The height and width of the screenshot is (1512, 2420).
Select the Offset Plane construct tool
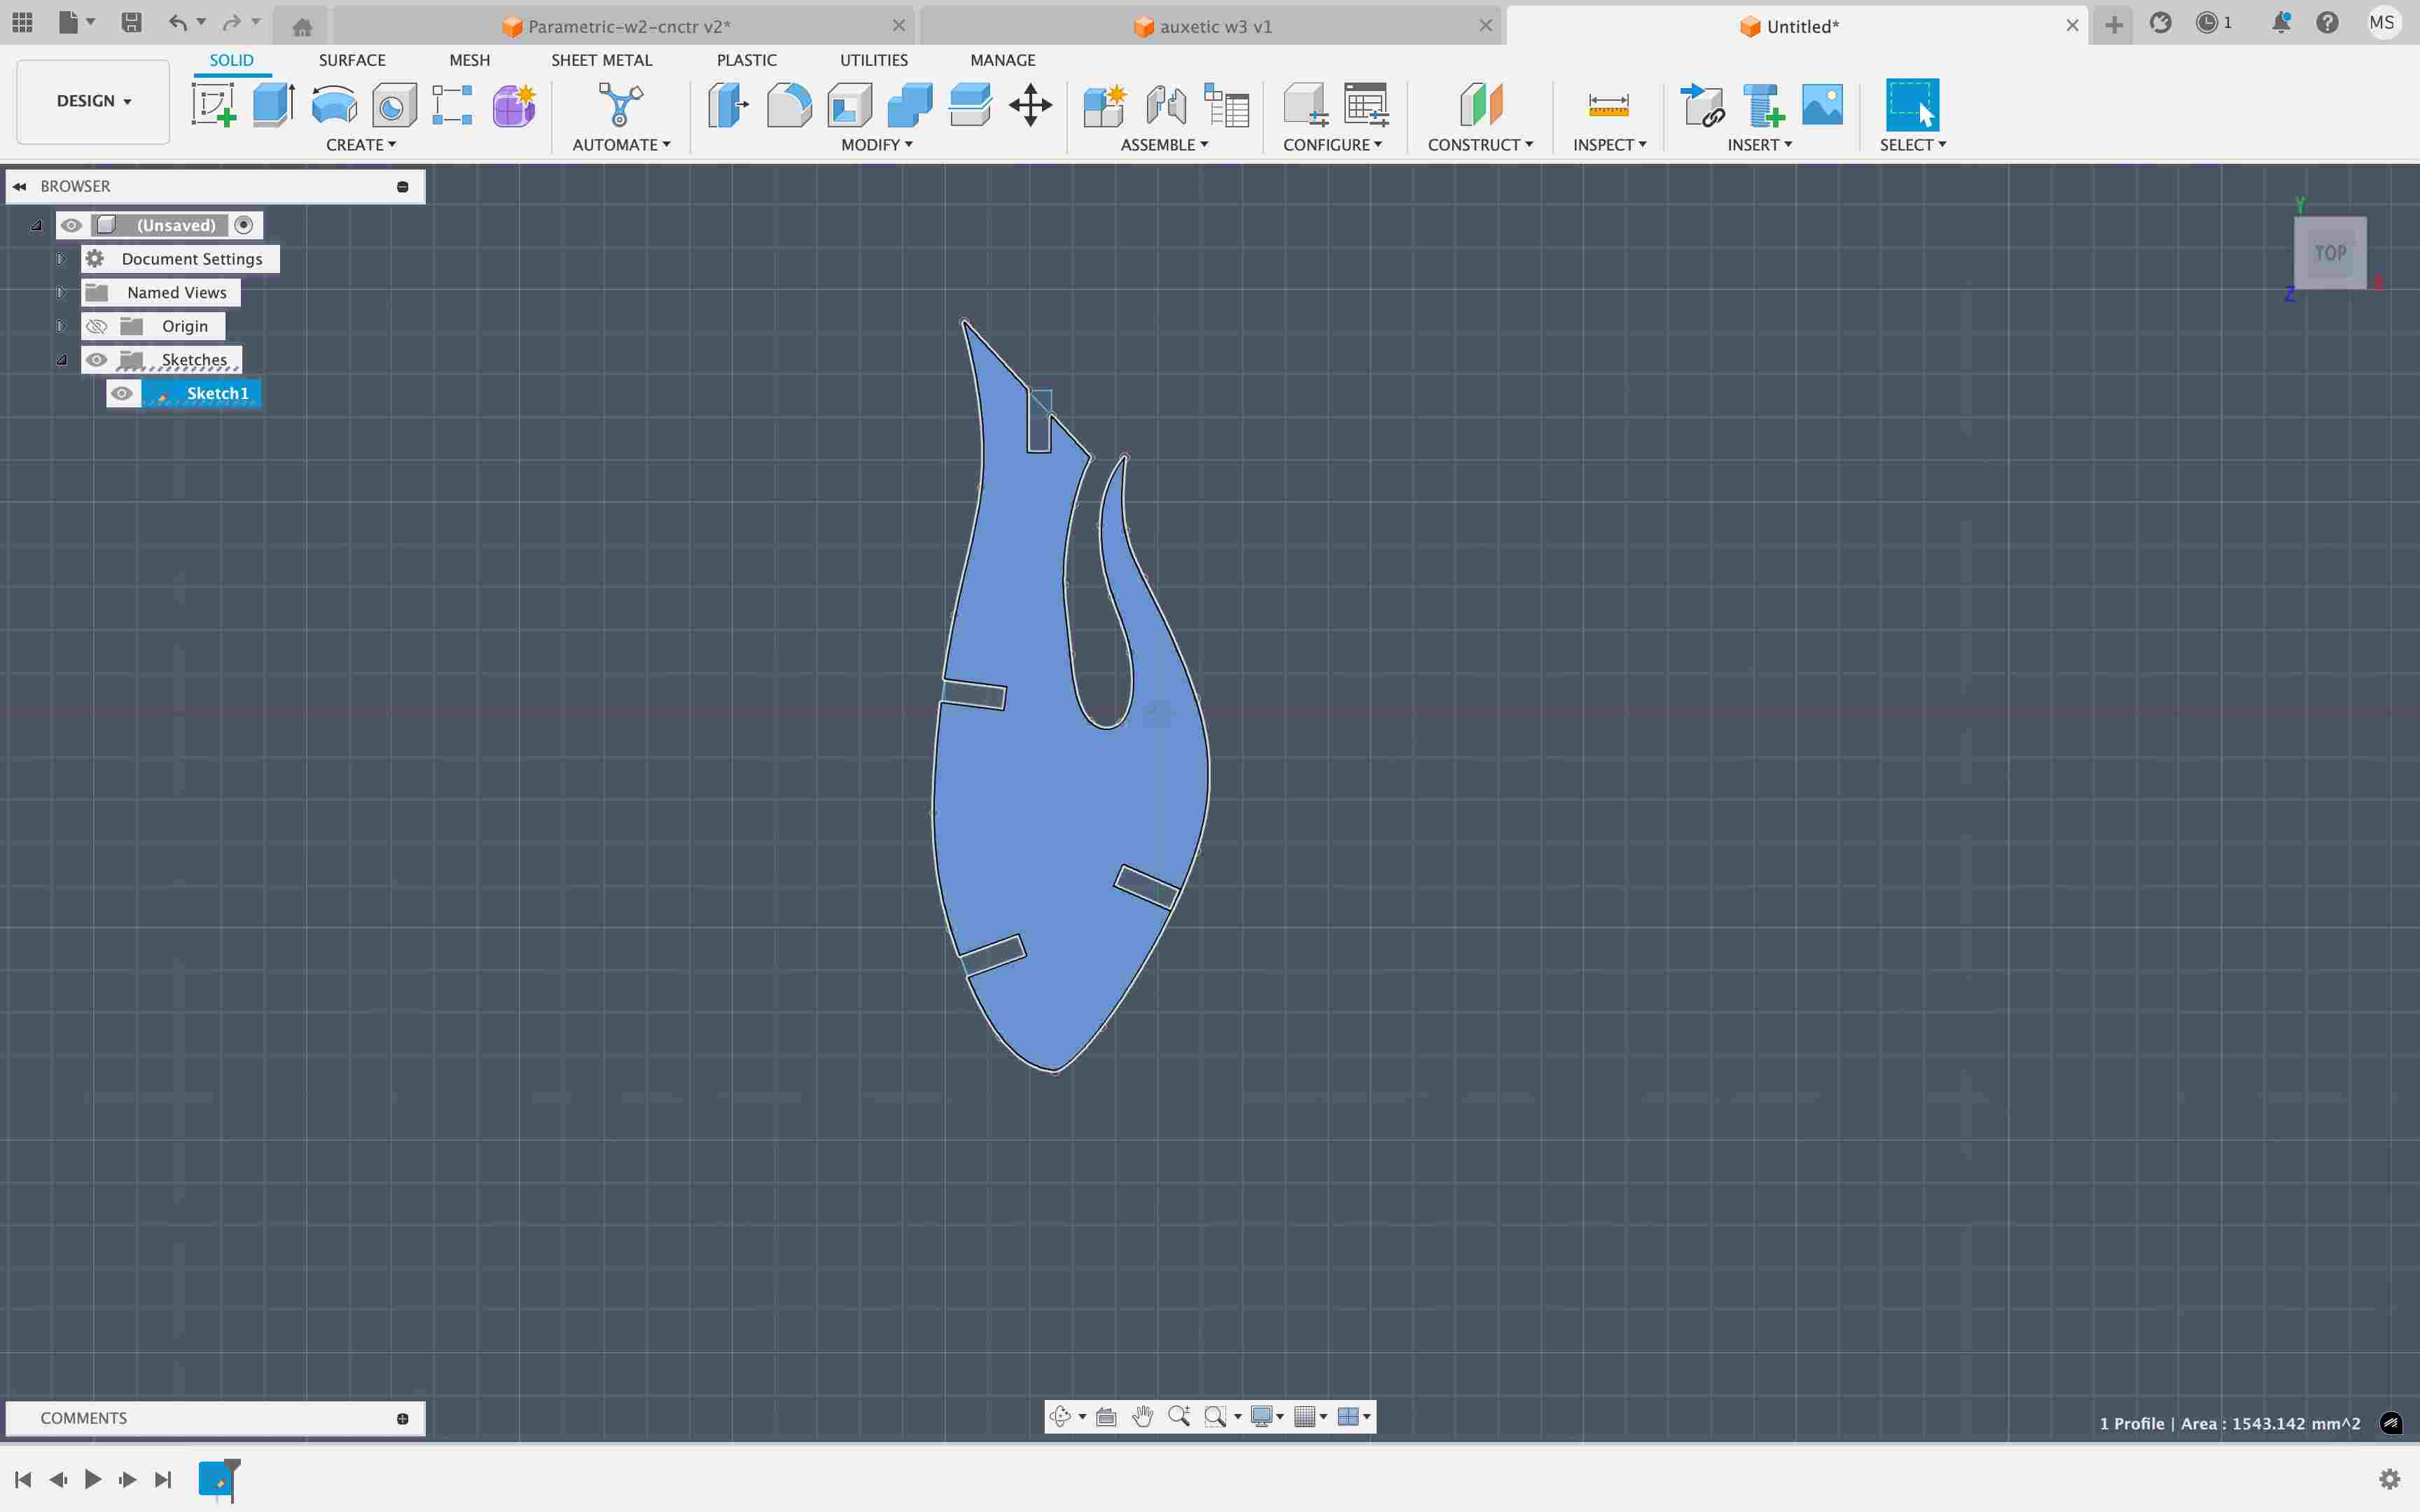click(x=1481, y=105)
